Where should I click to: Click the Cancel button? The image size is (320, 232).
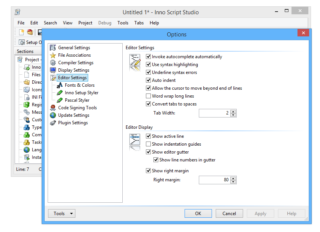click(229, 213)
